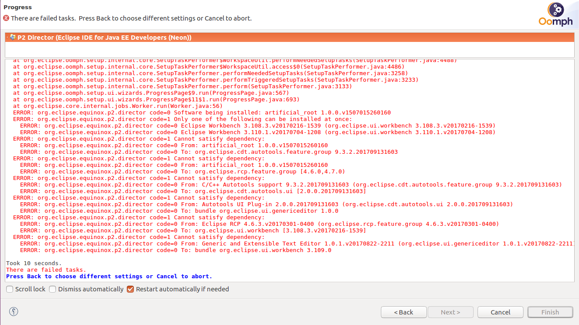579x325 pixels.
Task: Click the 'performTriggeredSetupTasks' stack trace line
Action: coord(216,80)
